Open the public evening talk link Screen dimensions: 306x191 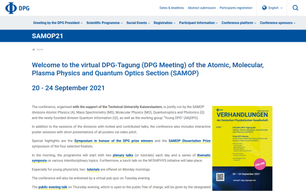[x=53, y=187]
